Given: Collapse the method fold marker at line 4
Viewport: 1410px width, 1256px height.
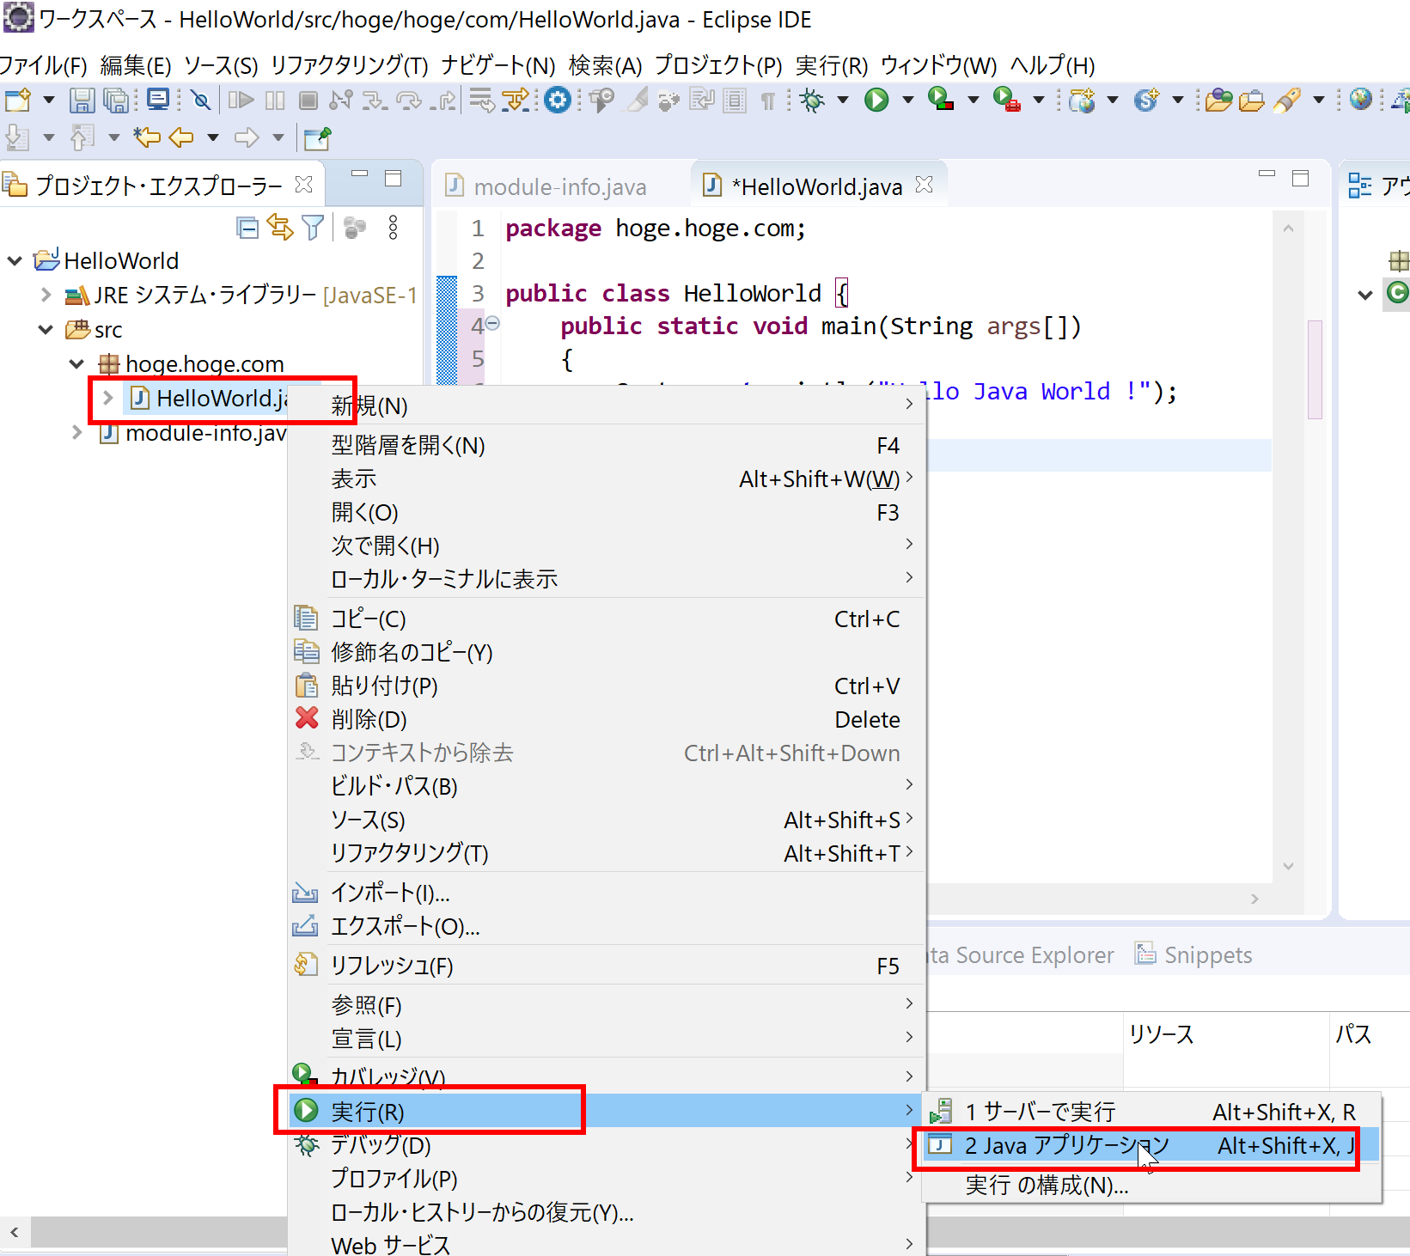Looking at the screenshot, I should (493, 323).
